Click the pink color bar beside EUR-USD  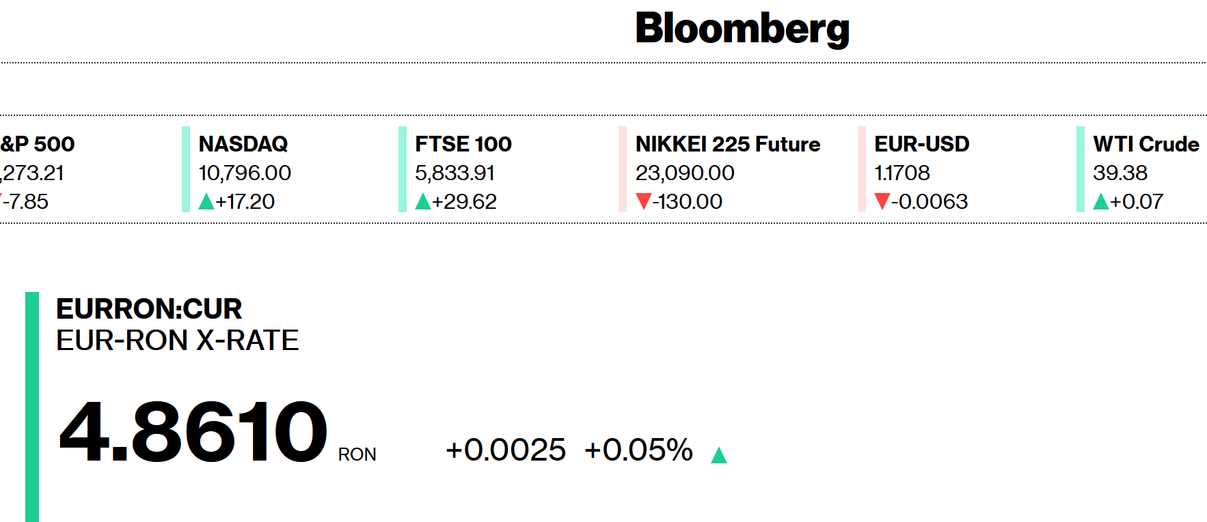[x=862, y=169]
